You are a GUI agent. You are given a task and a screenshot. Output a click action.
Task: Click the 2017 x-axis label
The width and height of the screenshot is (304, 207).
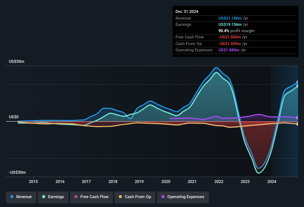point(86,181)
